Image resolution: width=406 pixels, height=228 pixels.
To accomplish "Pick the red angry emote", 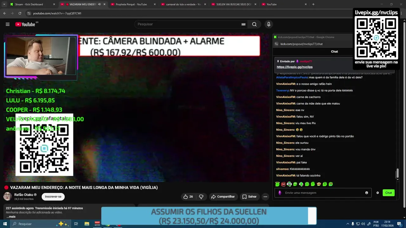I will coord(284,184).
